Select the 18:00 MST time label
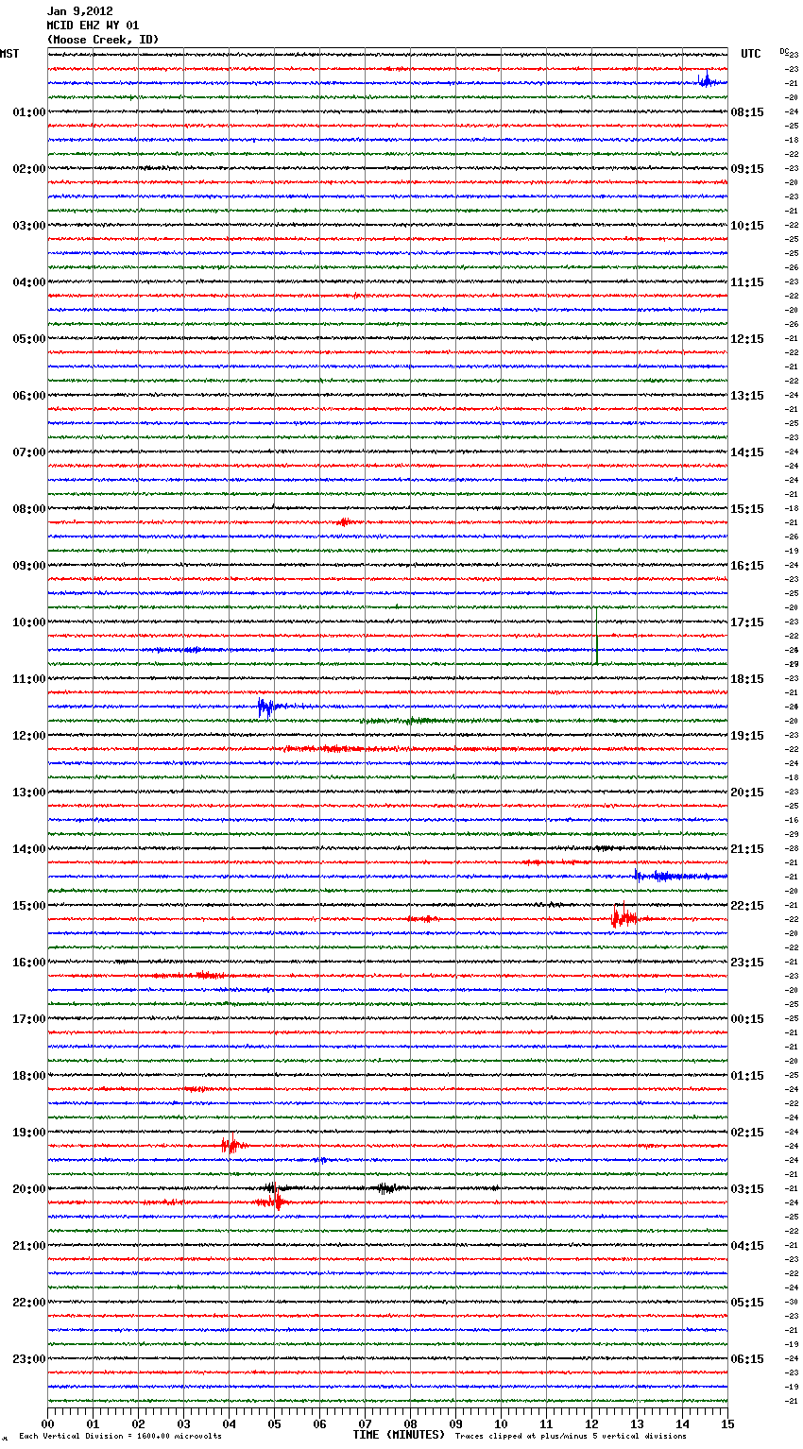 pos(29,1076)
